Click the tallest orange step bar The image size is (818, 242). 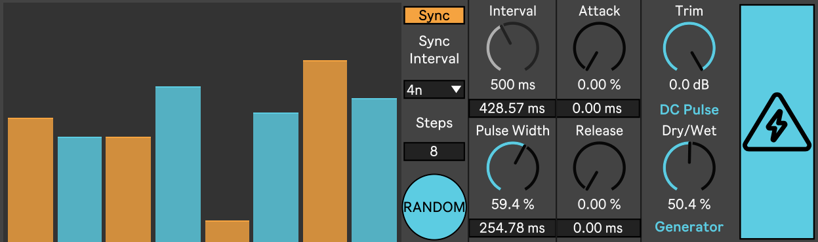[x=325, y=151]
